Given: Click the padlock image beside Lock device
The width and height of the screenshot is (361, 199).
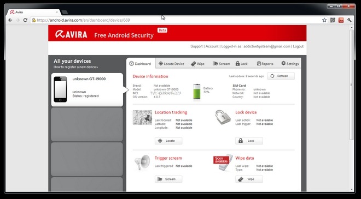Looking at the screenshot, I should pyautogui.click(x=223, y=117).
